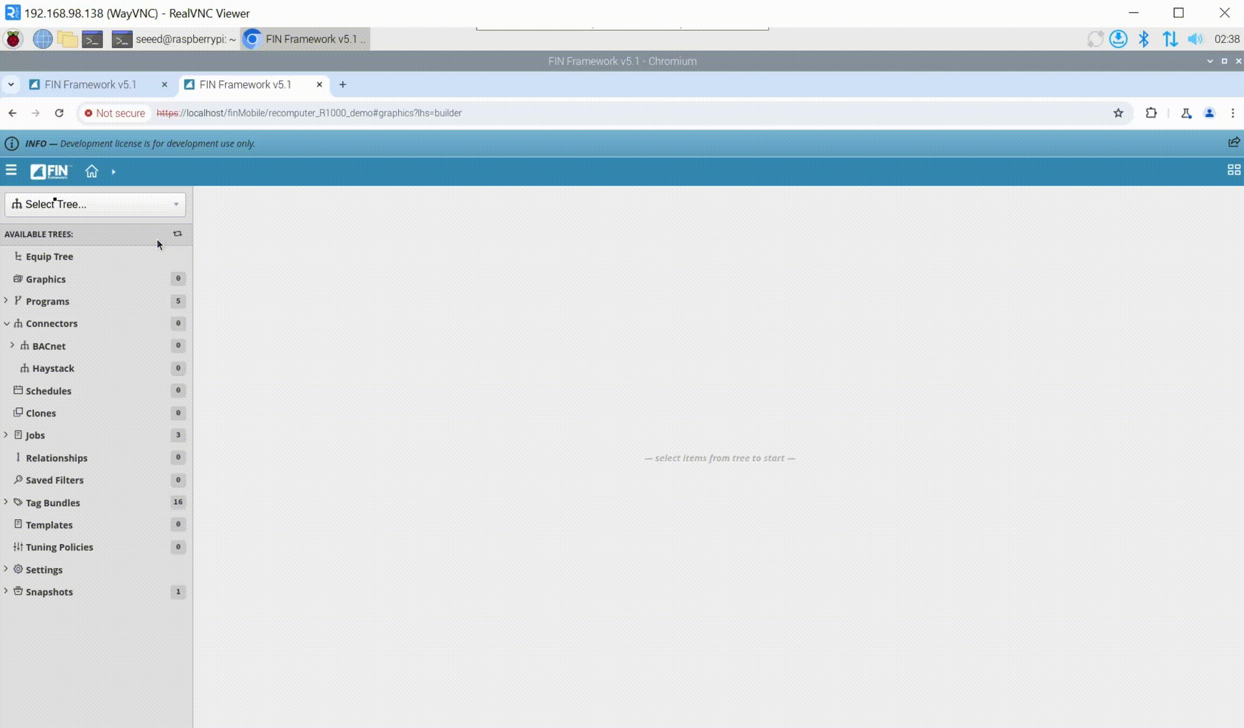
Task: Select Schedules in the tree list
Action: (48, 391)
